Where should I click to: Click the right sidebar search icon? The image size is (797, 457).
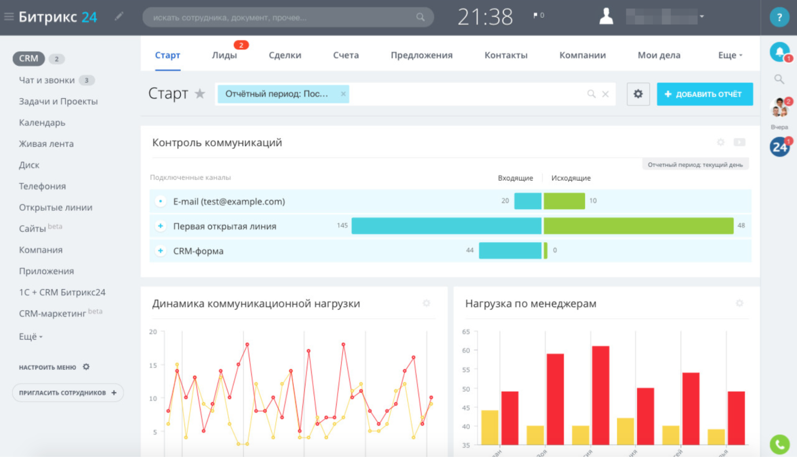click(x=779, y=79)
